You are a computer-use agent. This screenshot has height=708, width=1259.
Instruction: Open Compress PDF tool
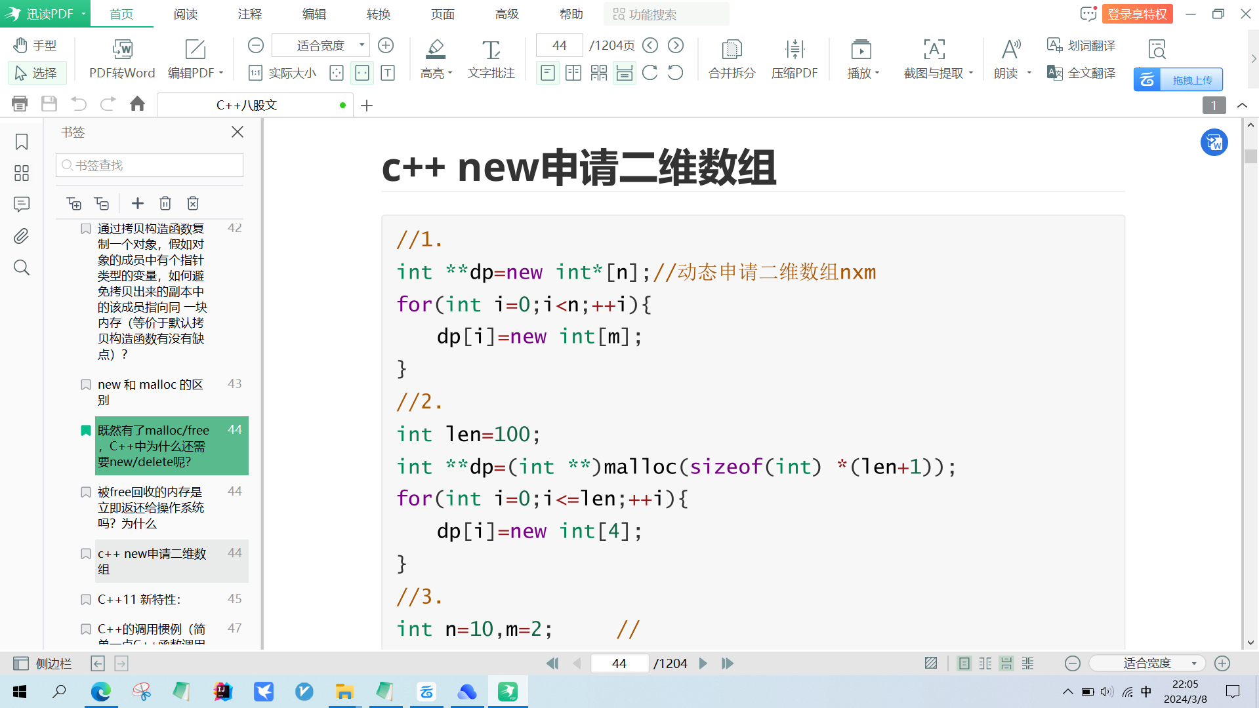coord(795,58)
